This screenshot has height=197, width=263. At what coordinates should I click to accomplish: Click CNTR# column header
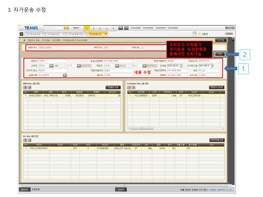coord(141,92)
